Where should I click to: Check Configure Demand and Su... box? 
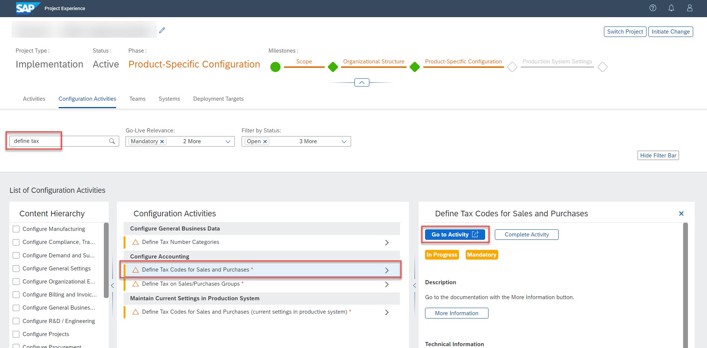click(x=16, y=255)
